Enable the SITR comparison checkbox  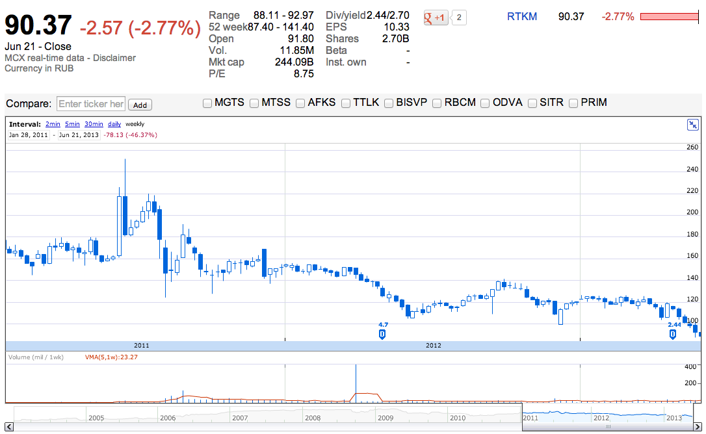532,103
